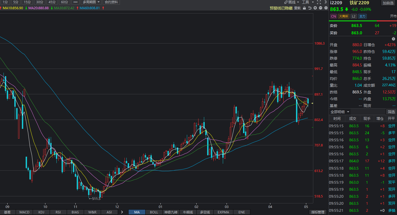The width and height of the screenshot is (397, 215).
Task: Open the 全部明细 filter dropdown
Action: pos(340,112)
